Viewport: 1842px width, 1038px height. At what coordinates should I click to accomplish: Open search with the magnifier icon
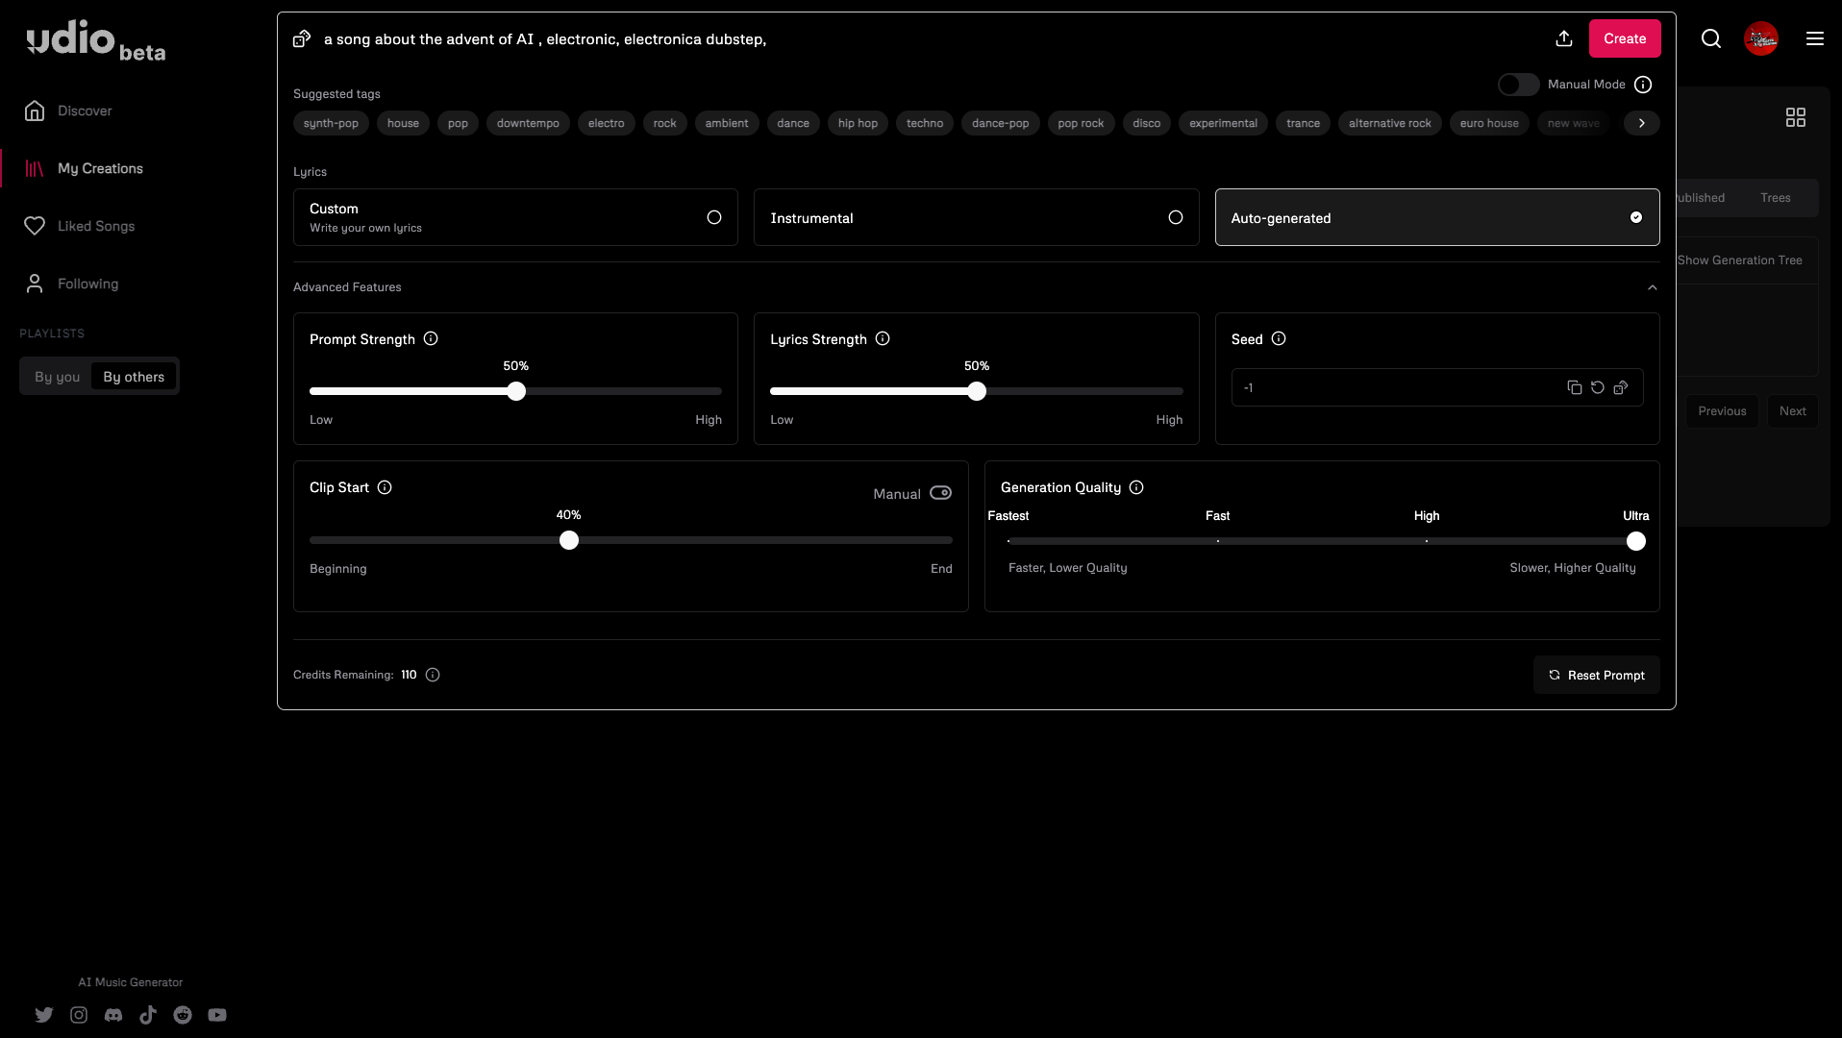pyautogui.click(x=1711, y=38)
